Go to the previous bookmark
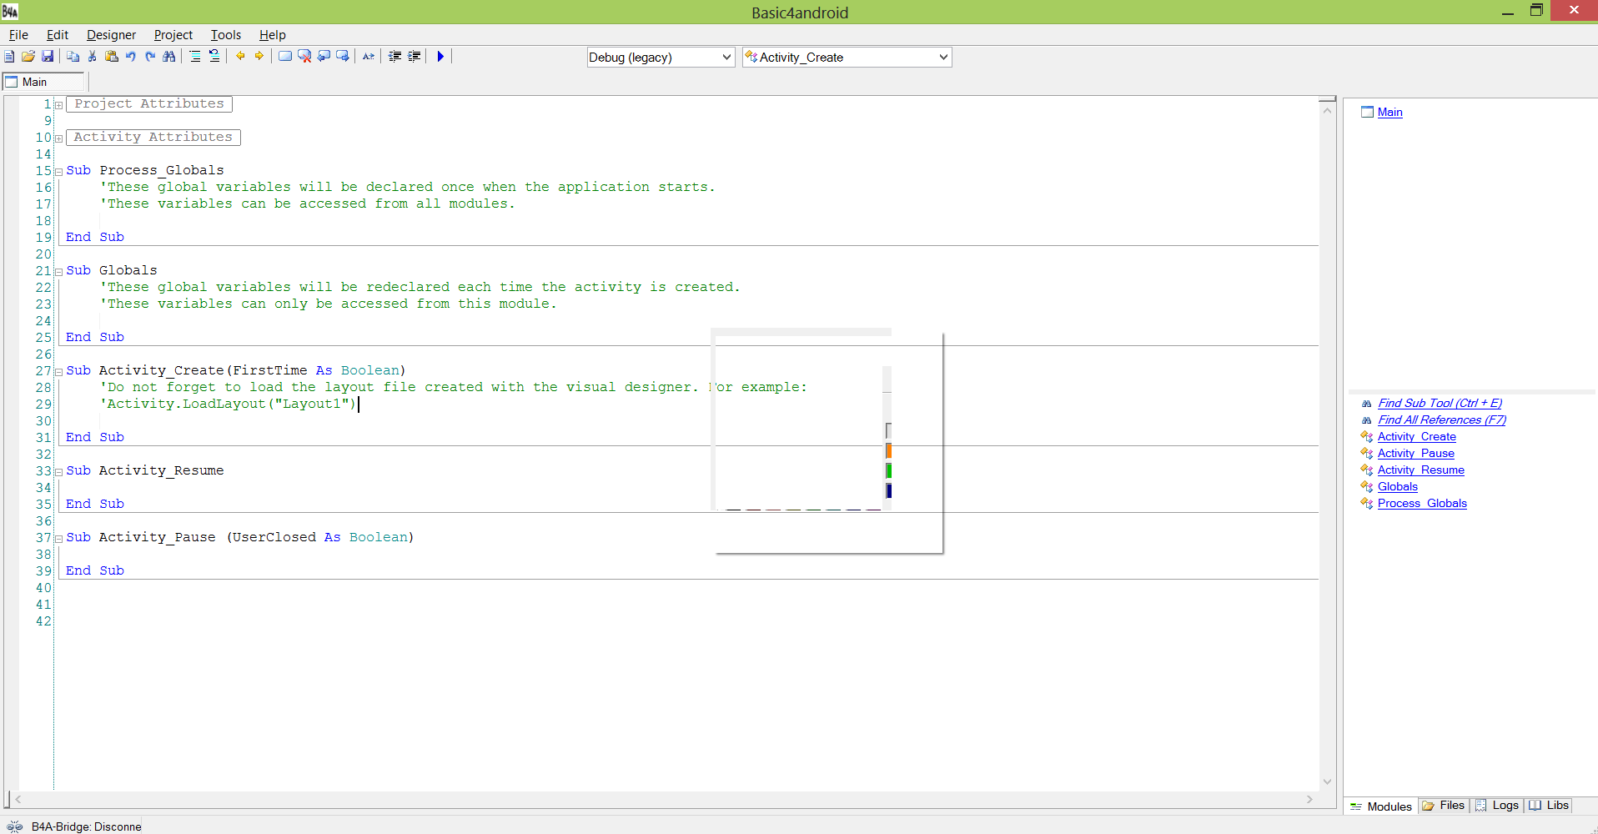This screenshot has width=1598, height=834. pos(324,57)
